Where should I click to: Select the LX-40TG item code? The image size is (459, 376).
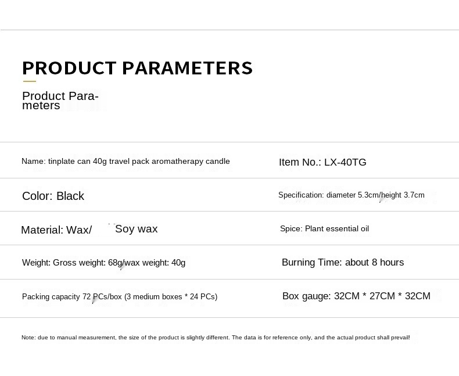pos(345,162)
